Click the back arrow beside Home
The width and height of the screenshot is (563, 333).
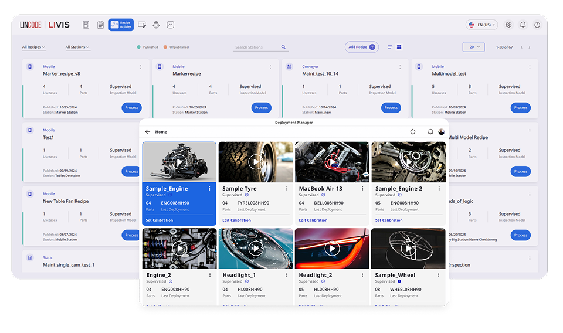pos(148,132)
